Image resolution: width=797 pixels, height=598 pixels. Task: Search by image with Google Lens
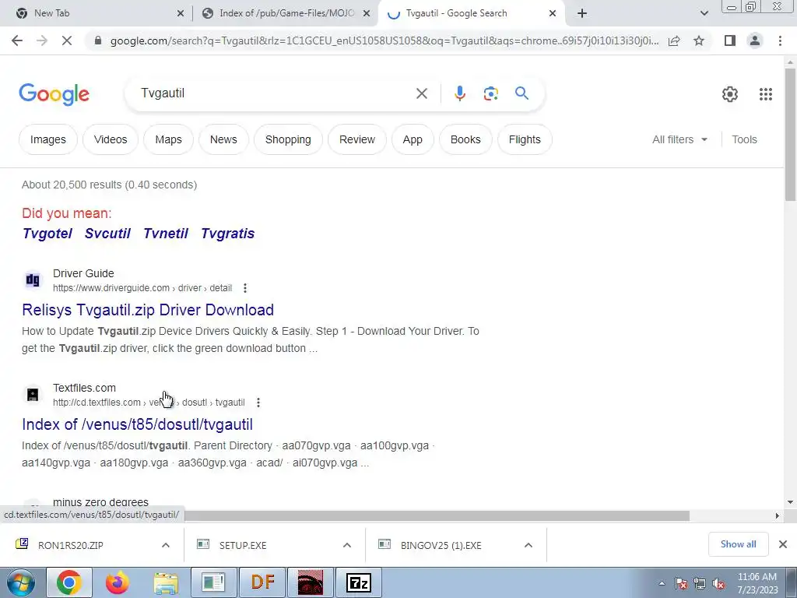coord(490,93)
